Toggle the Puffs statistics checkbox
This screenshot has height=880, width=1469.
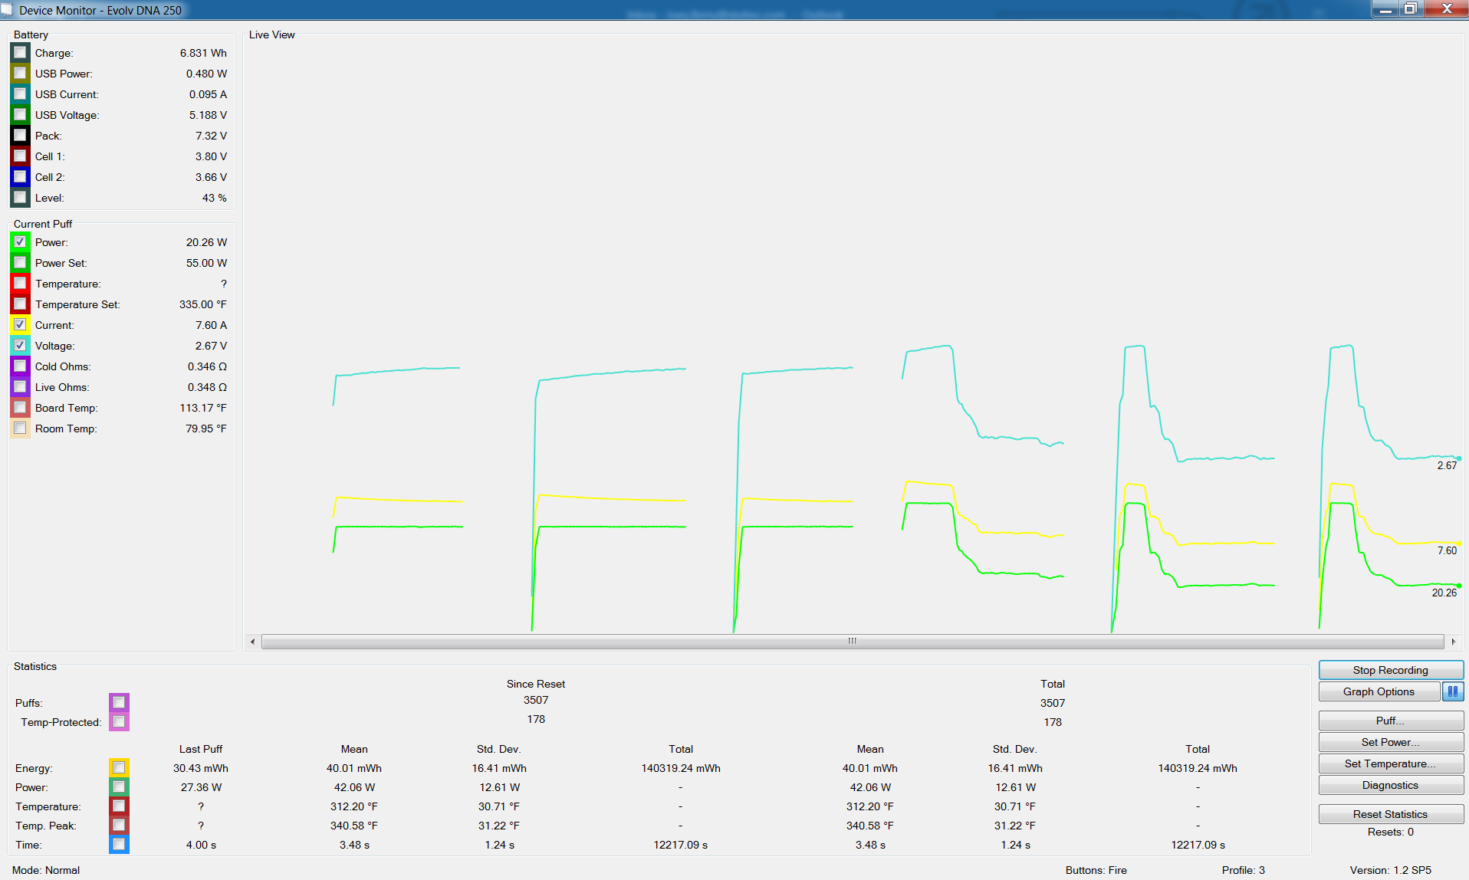pos(119,703)
